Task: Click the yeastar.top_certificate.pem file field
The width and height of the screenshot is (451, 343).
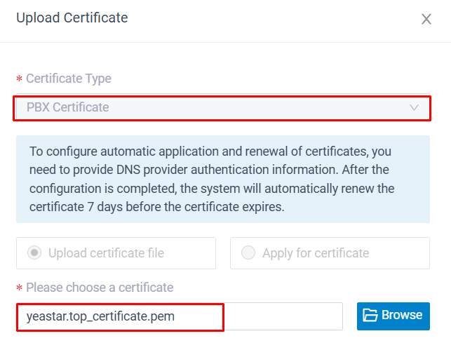Action: (180, 316)
